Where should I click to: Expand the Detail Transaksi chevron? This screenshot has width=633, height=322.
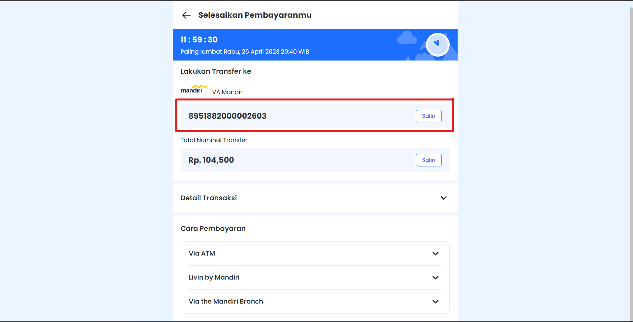point(443,198)
